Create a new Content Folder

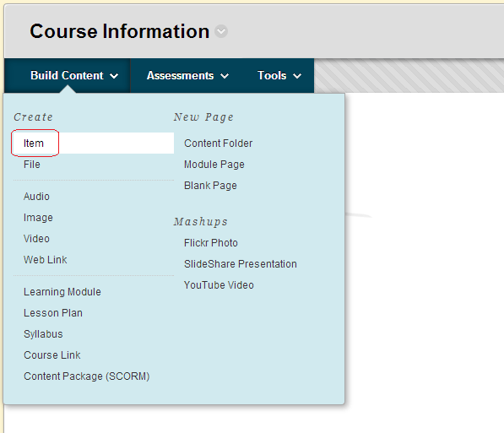click(219, 143)
